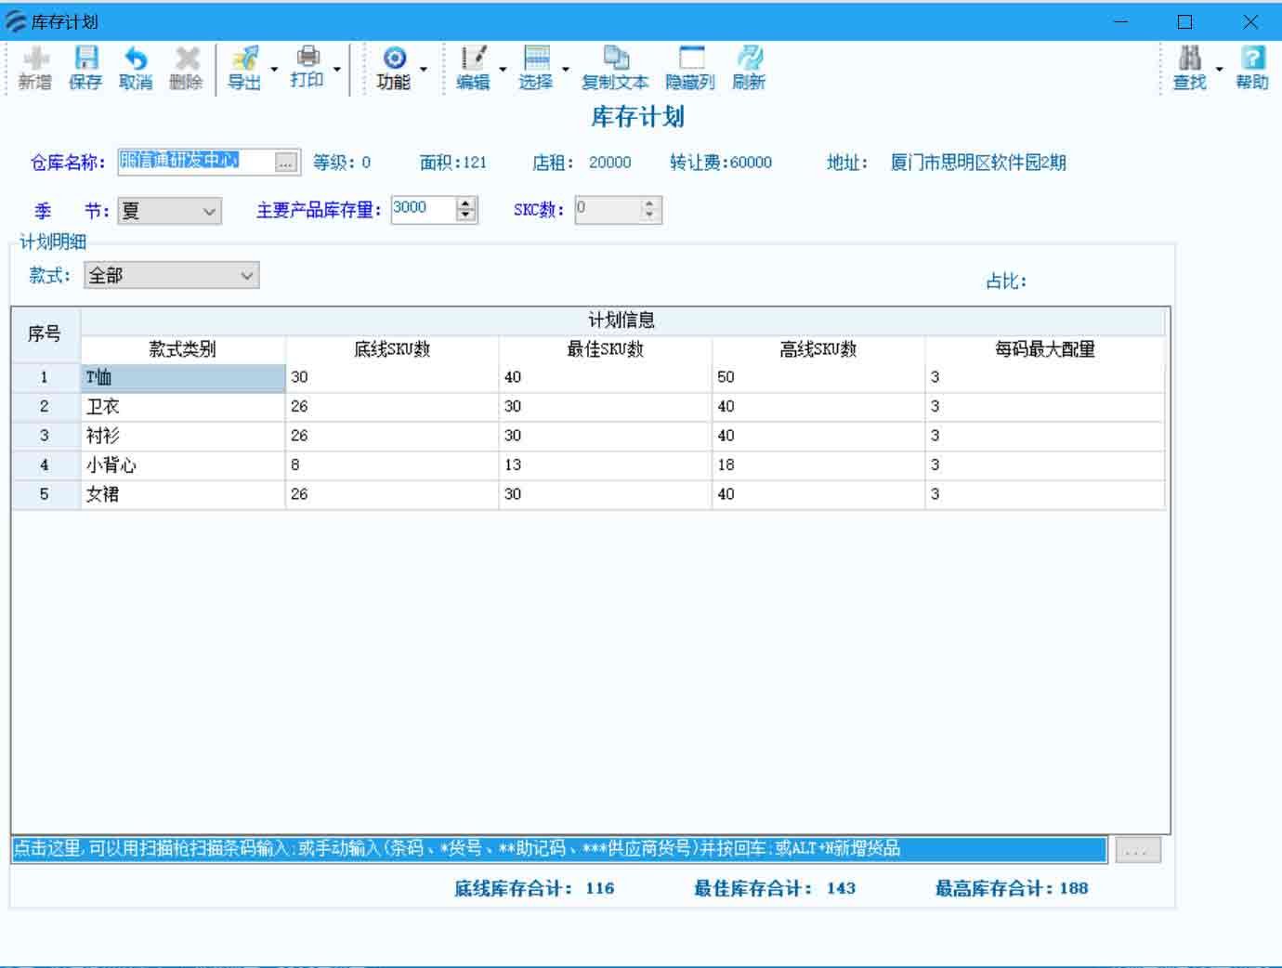Open the dropdown arrow next to 导出
This screenshot has height=968, width=1282.
click(x=274, y=69)
